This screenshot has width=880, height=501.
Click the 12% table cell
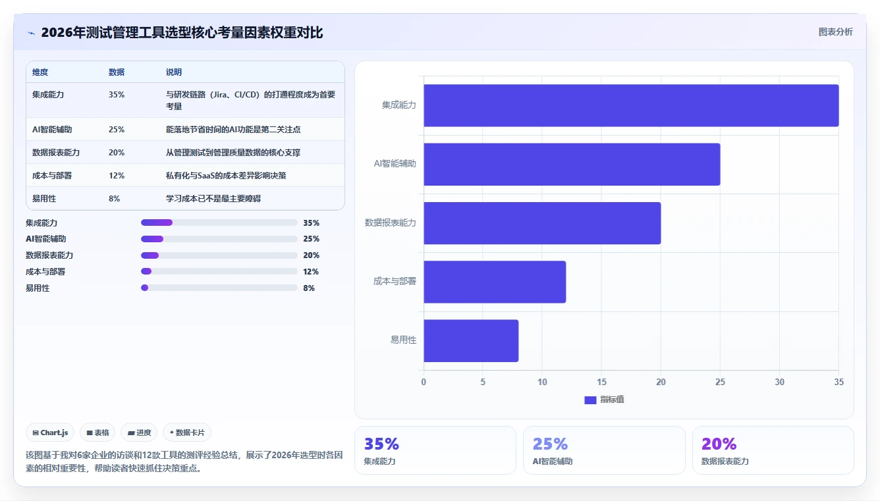117,176
